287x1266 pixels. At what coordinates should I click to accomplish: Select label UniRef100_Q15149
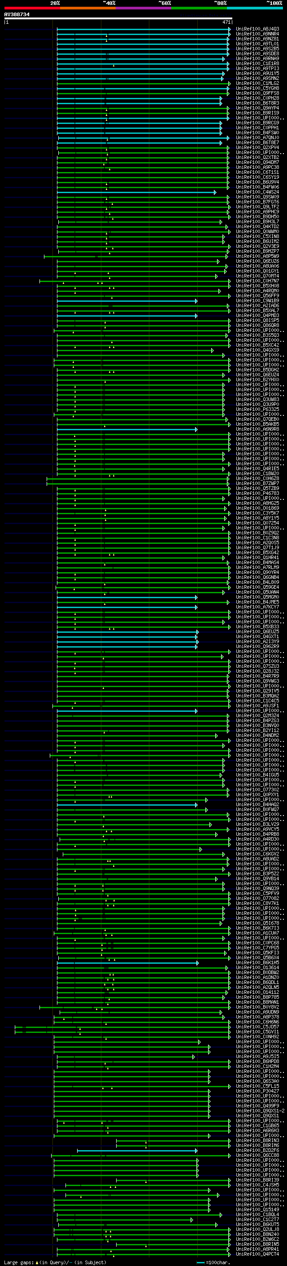(257, 1209)
